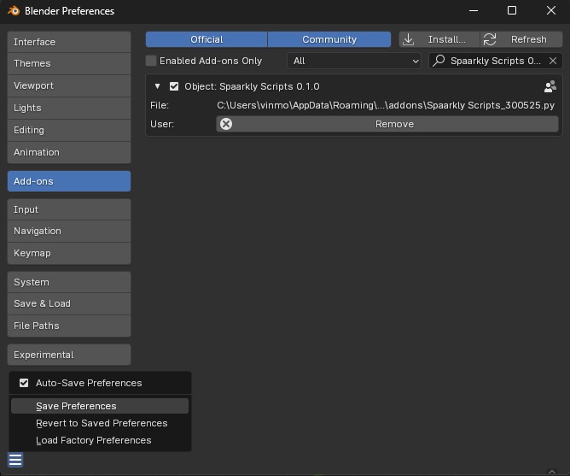Open the Navigation section

click(x=69, y=231)
